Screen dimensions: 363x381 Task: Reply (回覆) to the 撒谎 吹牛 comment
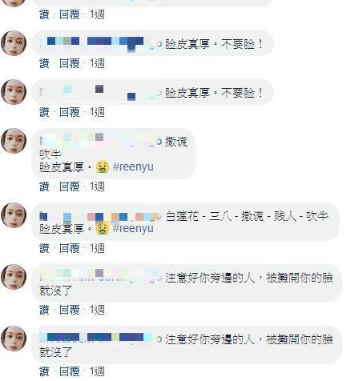70,186
